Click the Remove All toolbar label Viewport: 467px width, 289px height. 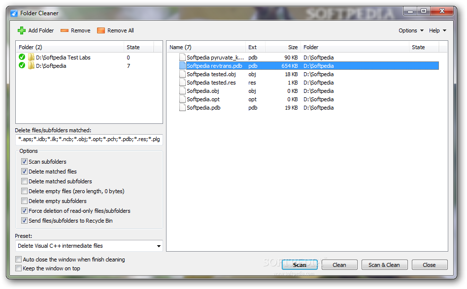pyautogui.click(x=121, y=30)
